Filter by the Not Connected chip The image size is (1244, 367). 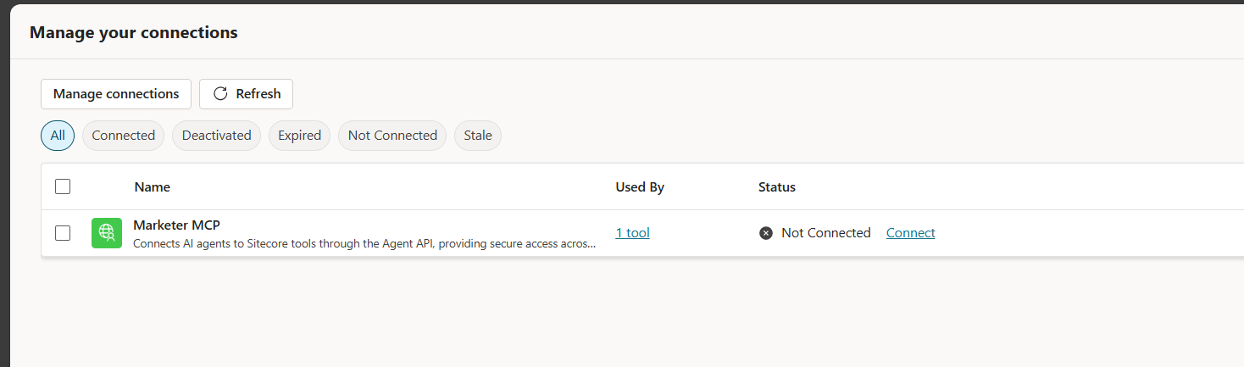(x=392, y=136)
